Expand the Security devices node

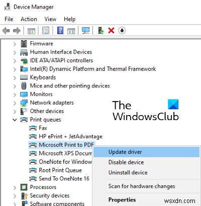(x=15, y=196)
